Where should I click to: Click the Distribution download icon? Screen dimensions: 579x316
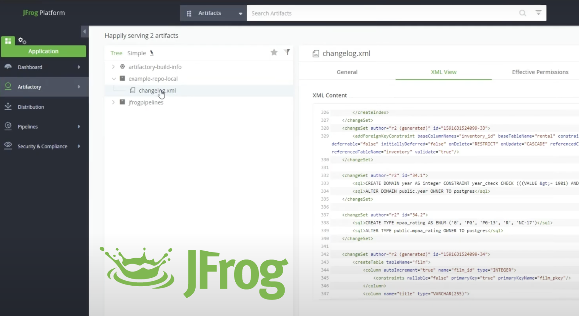point(8,106)
